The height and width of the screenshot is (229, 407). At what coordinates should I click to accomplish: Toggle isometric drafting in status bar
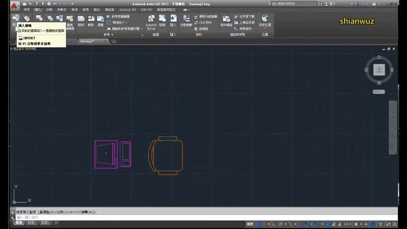(291, 224)
